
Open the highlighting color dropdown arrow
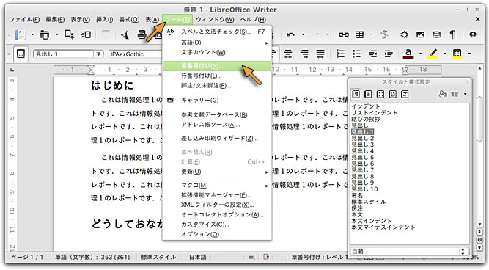[445, 54]
